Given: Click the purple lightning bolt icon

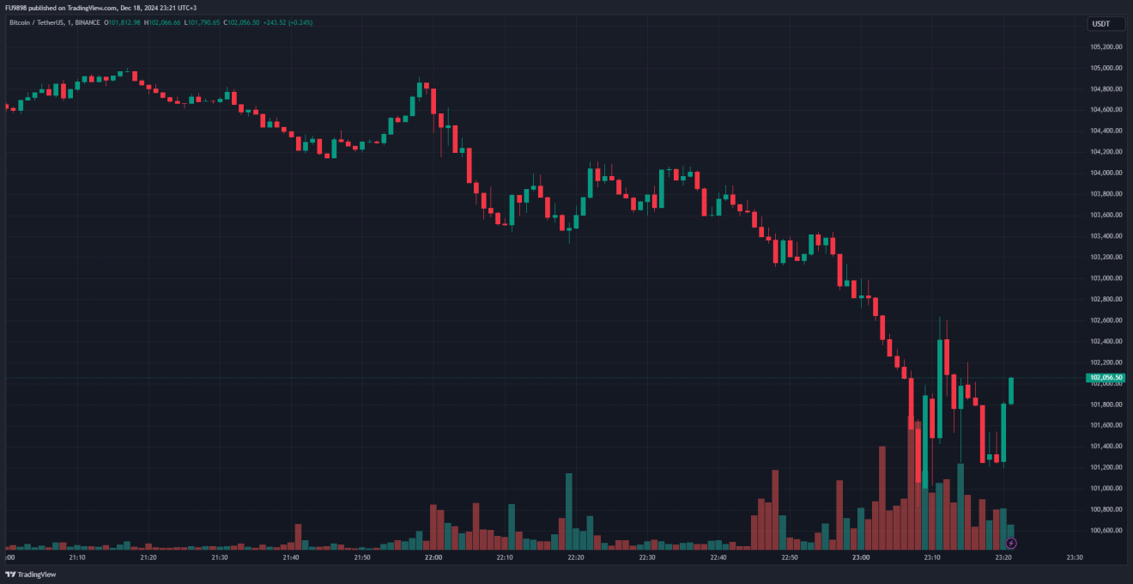Looking at the screenshot, I should tap(1011, 543).
